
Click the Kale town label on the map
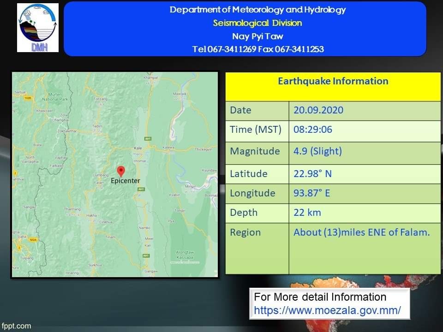pos(138,148)
